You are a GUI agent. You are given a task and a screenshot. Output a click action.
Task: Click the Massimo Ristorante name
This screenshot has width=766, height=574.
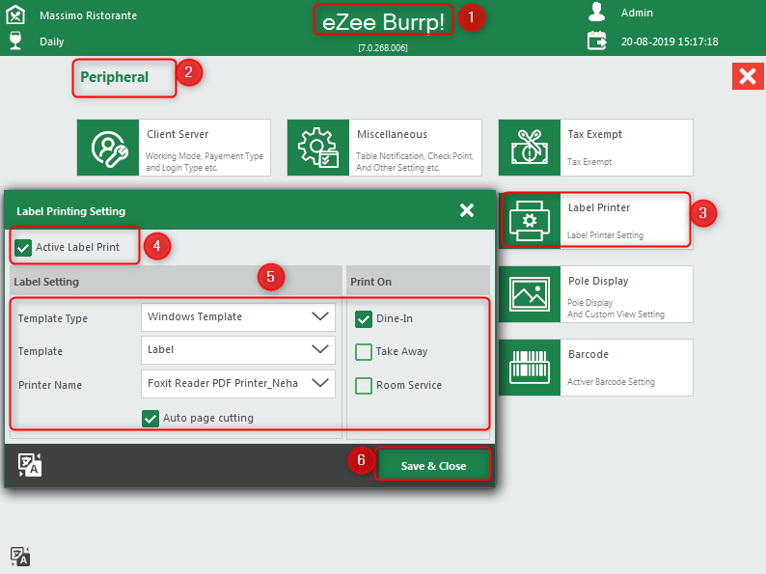[88, 15]
